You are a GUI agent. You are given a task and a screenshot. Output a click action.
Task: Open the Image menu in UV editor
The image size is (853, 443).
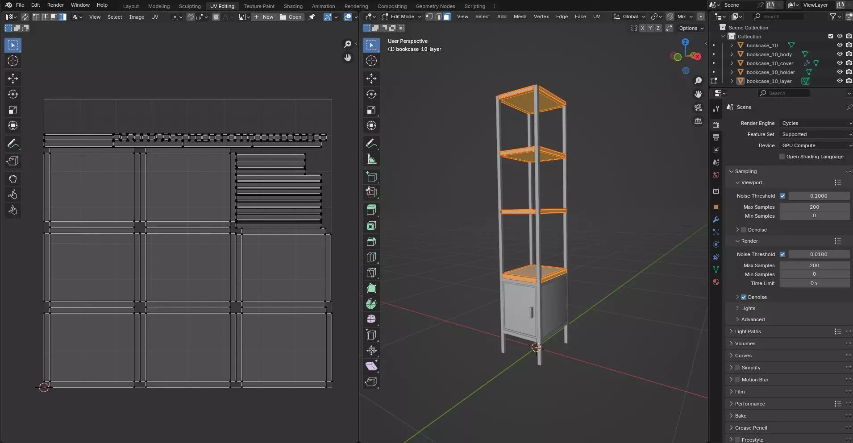click(137, 17)
